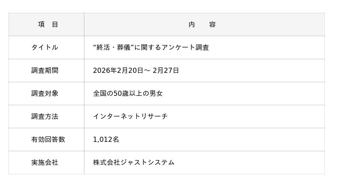Select the 実施会社 row label

coord(45,162)
